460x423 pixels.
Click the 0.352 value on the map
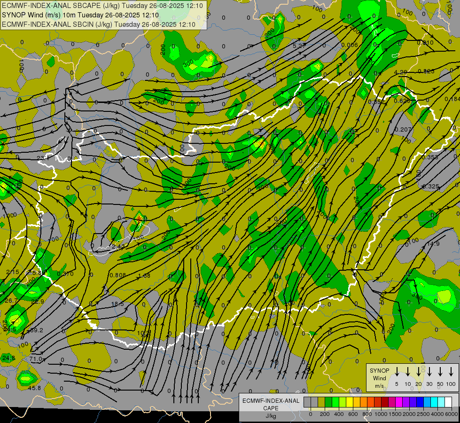tap(376, 102)
